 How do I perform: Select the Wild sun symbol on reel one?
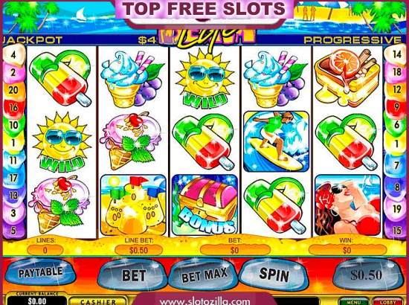click(62, 142)
